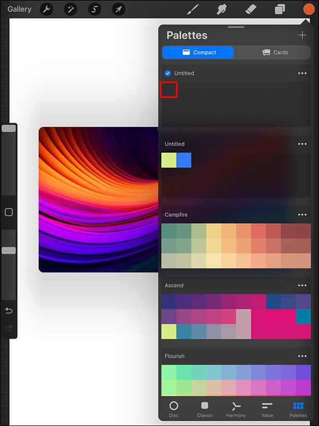Select the Eraser tool
Image resolution: width=319 pixels, height=426 pixels.
250,10
